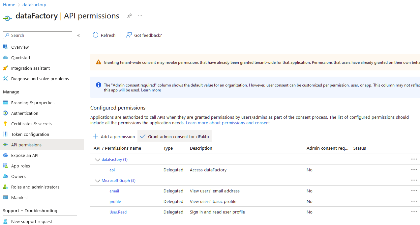420x225 pixels.
Task: Open Token configuration in the sidebar
Action: (x=30, y=134)
